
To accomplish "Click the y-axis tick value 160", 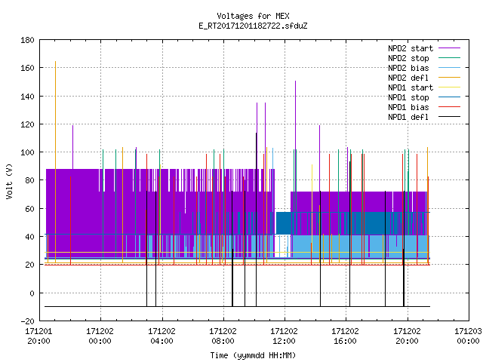I will (27, 68).
